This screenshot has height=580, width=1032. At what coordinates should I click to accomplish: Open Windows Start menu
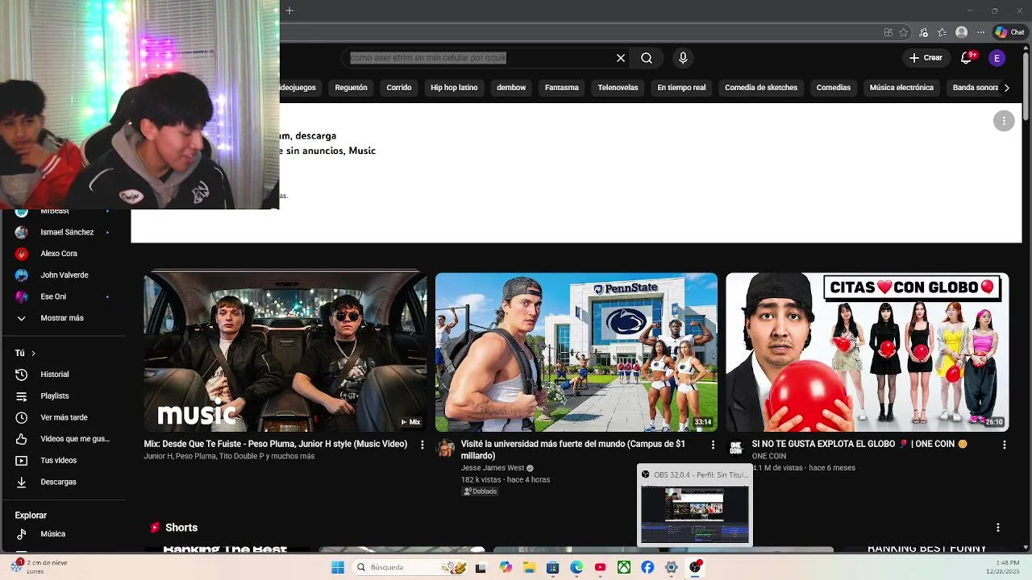pyautogui.click(x=338, y=567)
